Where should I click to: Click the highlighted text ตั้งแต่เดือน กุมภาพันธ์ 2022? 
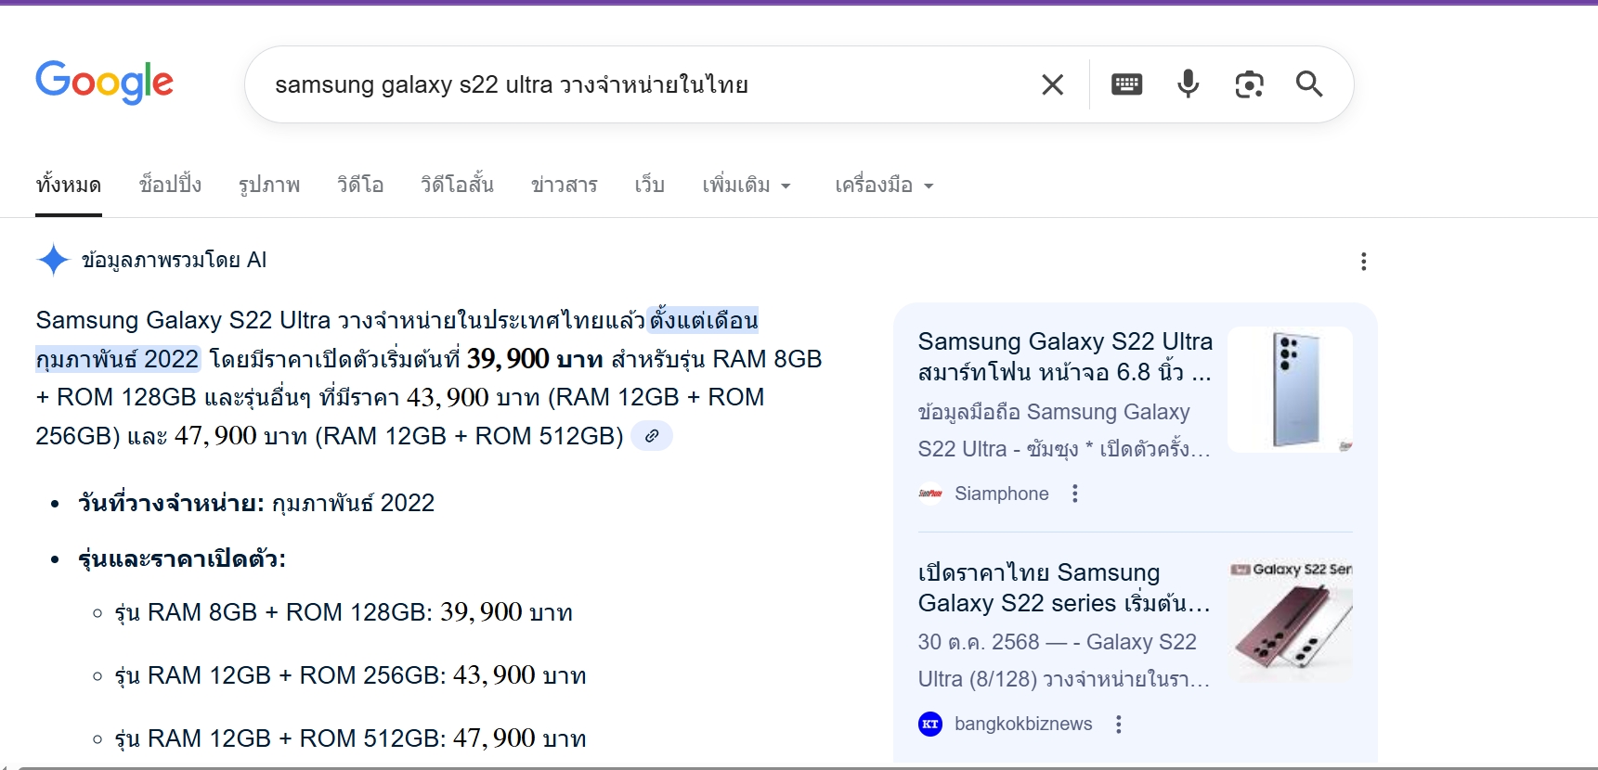[396, 340]
